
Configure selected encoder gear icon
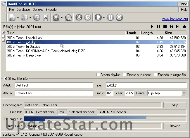tap(88, 17)
